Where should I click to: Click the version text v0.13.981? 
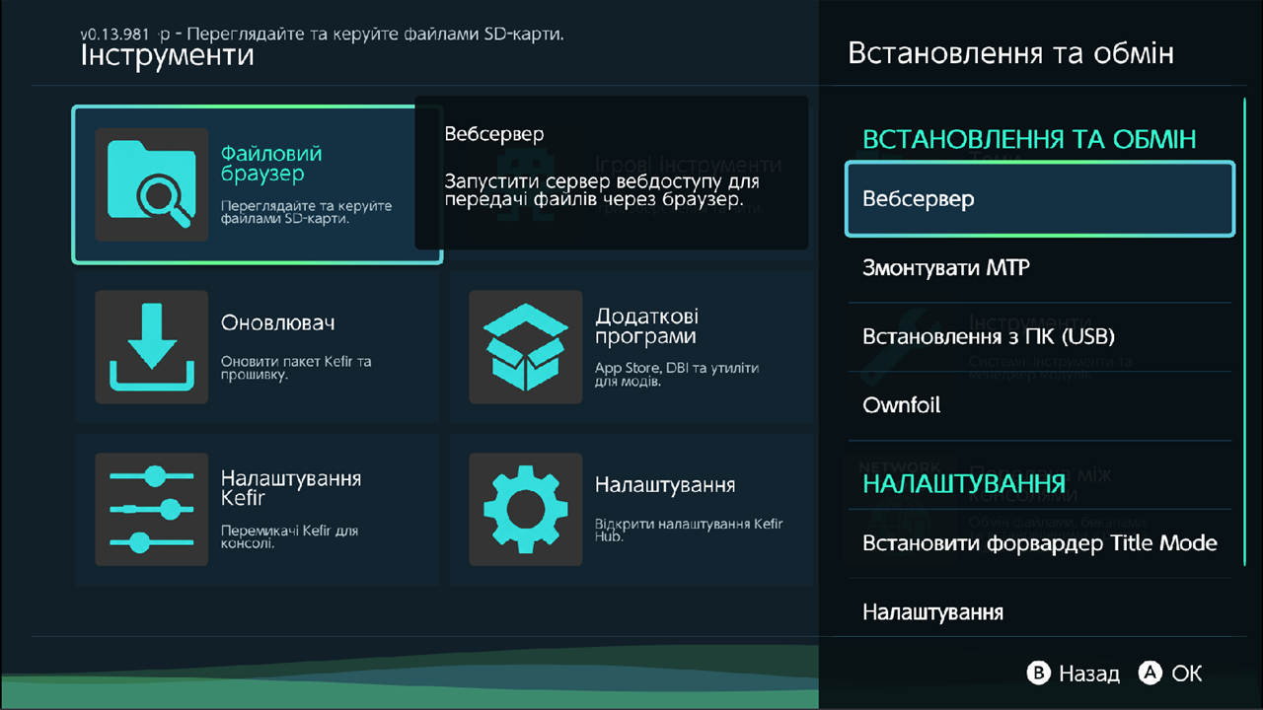(x=117, y=34)
